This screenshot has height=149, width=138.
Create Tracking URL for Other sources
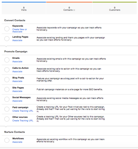pyautogui.click(x=23, y=121)
